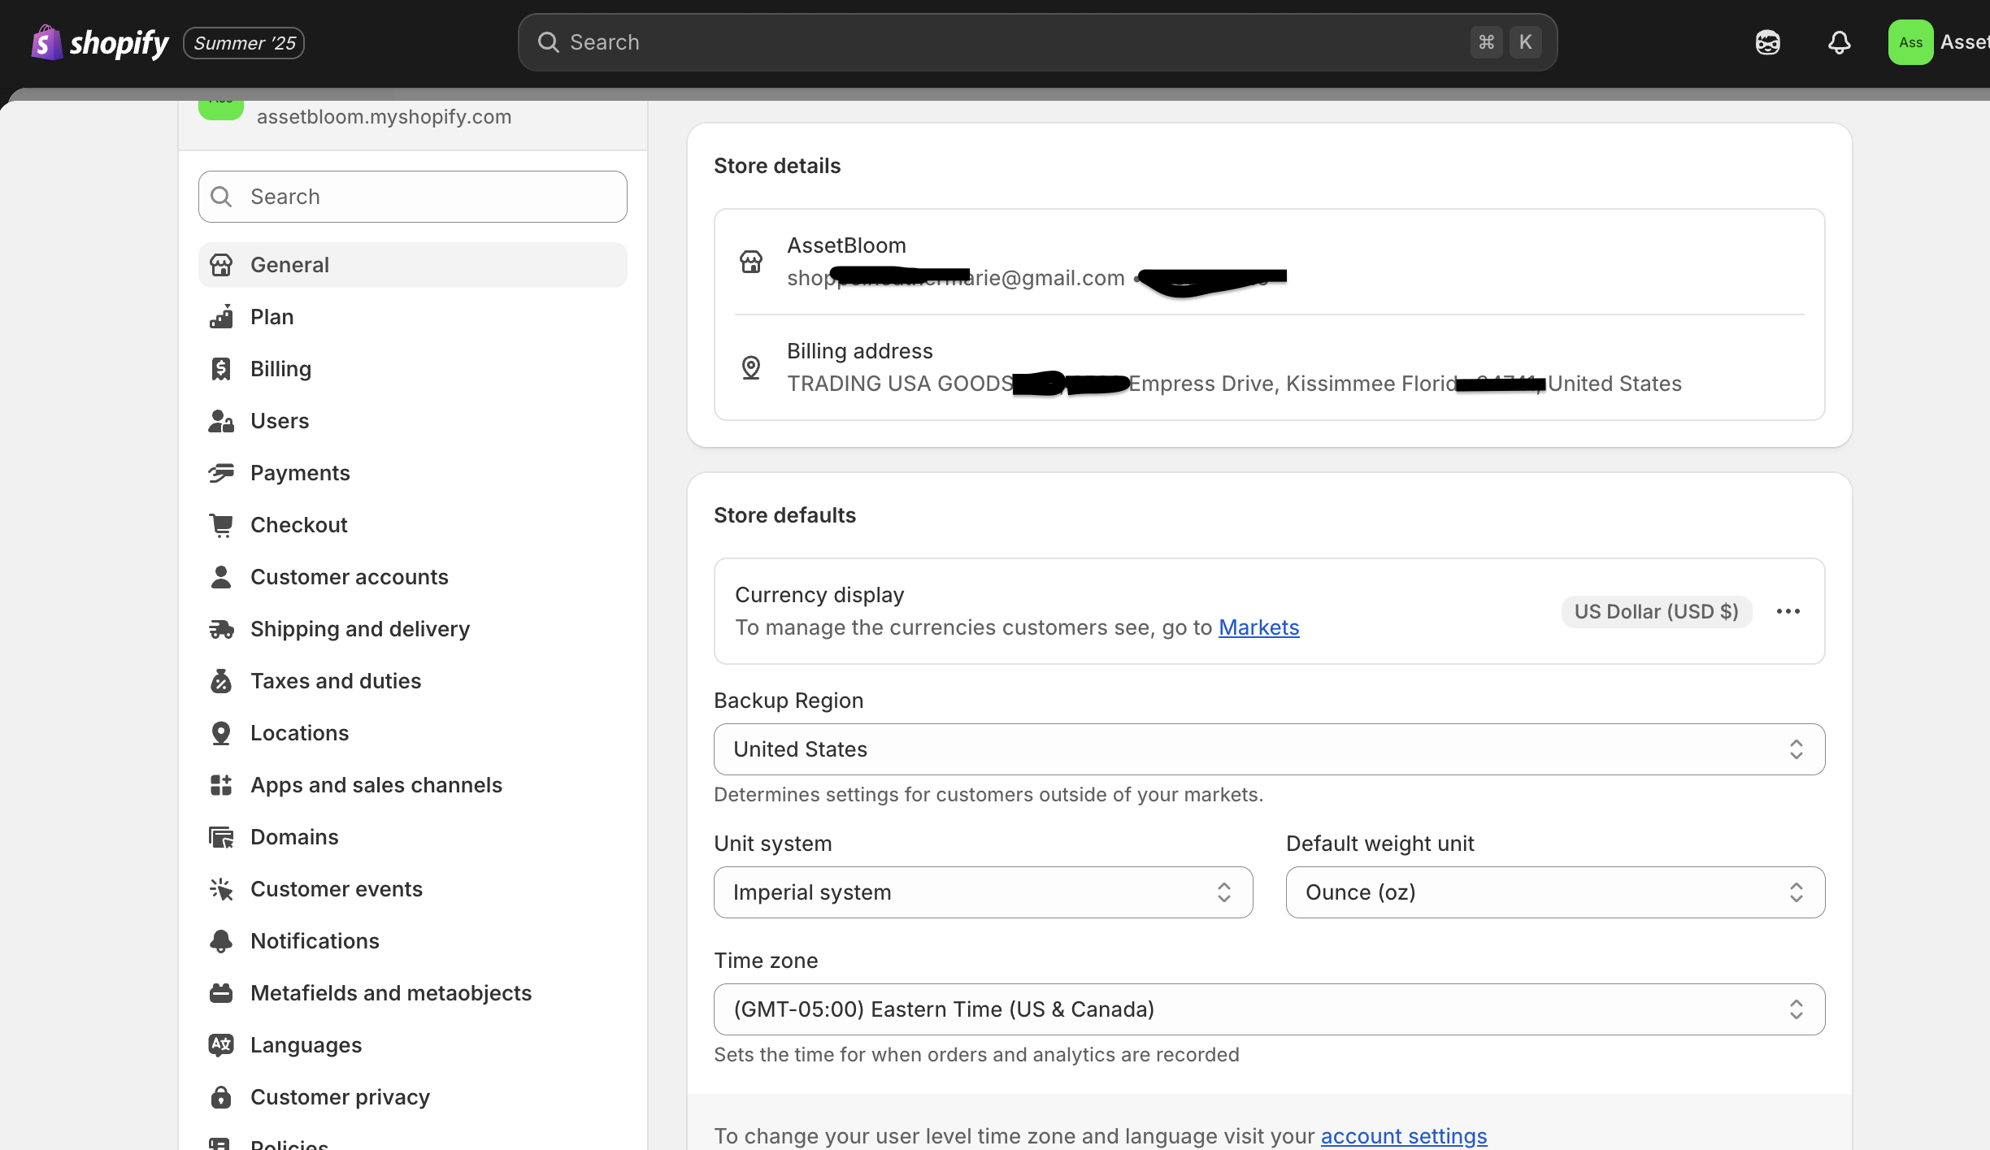Focus the top global Search bar
1990x1150 pixels.
1037,42
